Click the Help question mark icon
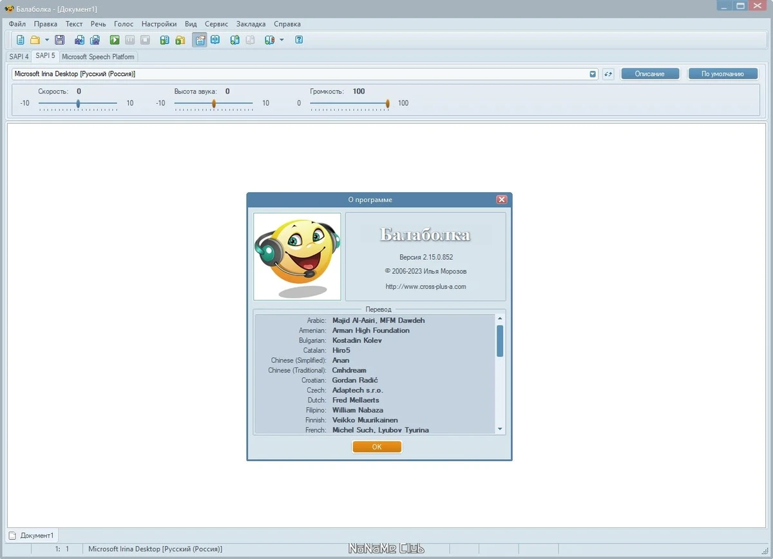 (x=299, y=40)
